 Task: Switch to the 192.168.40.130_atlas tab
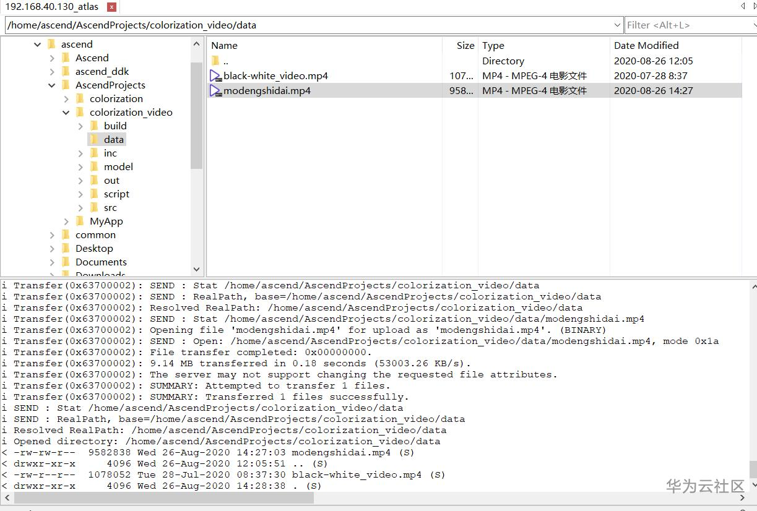pyautogui.click(x=52, y=7)
